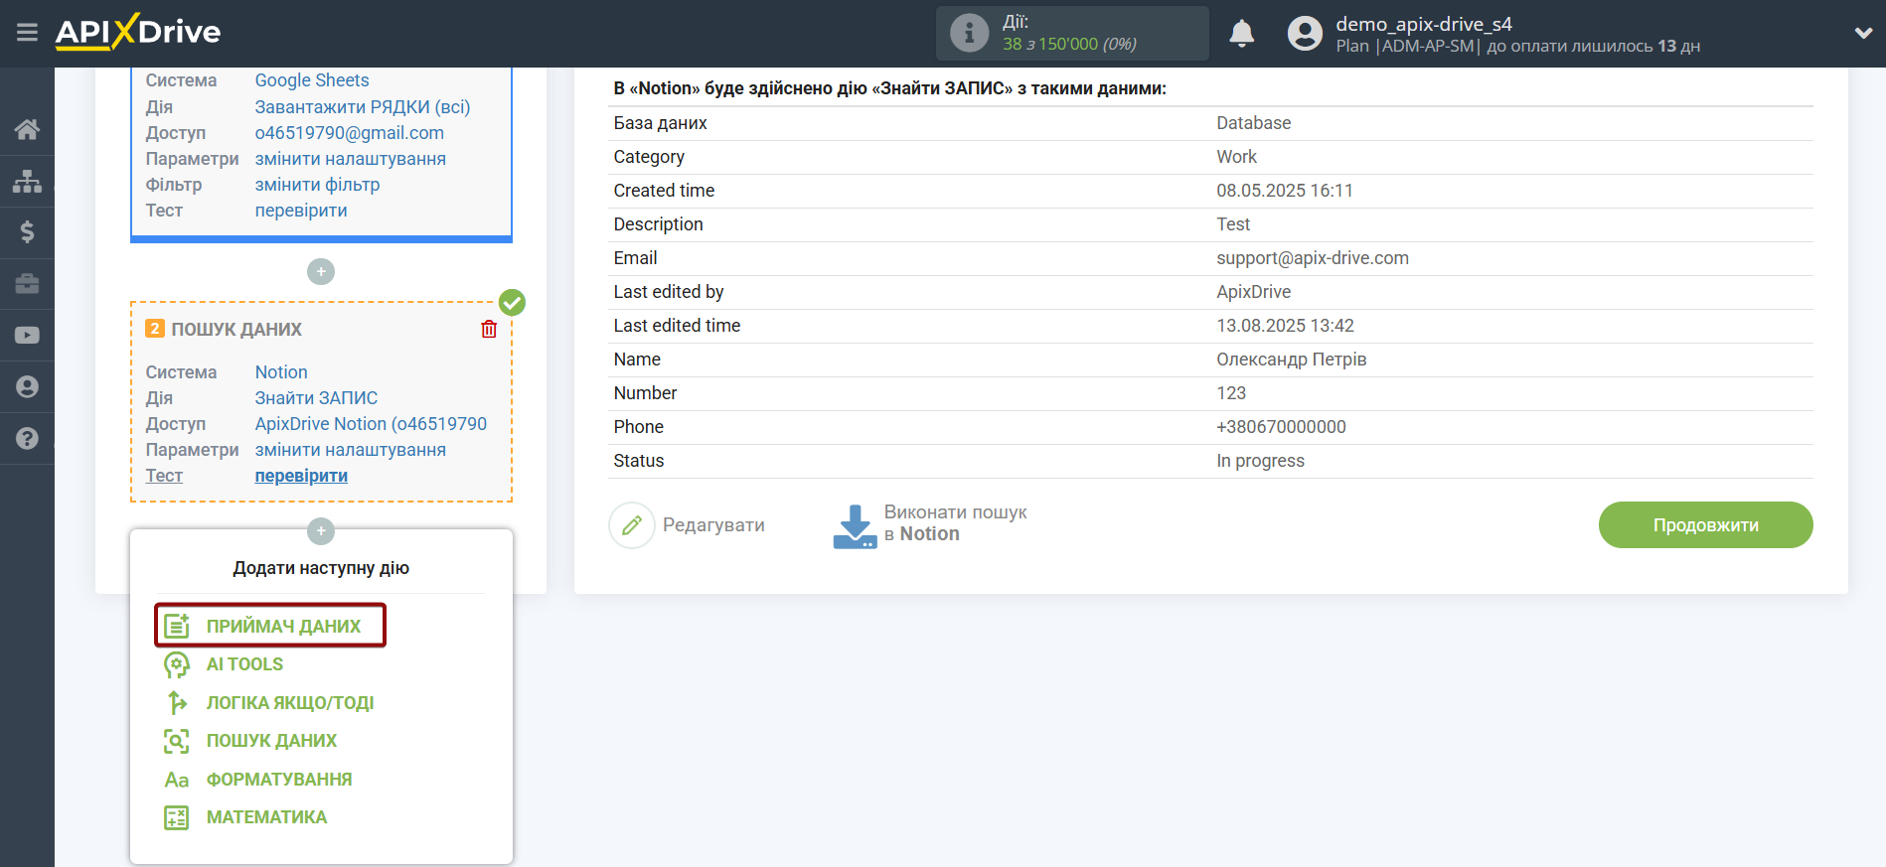Click the ПОШУК ДАНИХ magnifier icon
Screen dimensions: 1886x867
click(177, 741)
